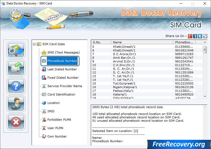Click the SIM Card Data root icon
Viewport: 211px width, 149px height.
pos(39,44)
